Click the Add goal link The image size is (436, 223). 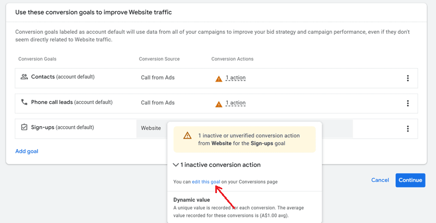27,151
